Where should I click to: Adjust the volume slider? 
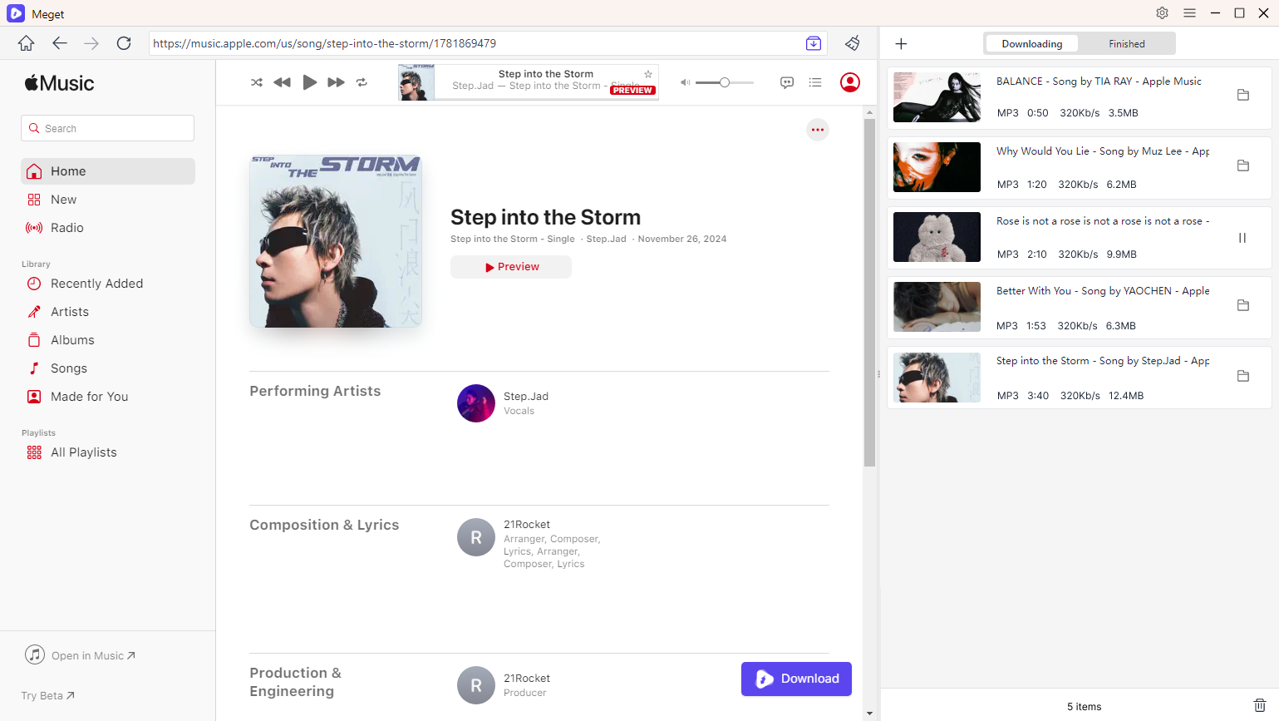pyautogui.click(x=725, y=82)
